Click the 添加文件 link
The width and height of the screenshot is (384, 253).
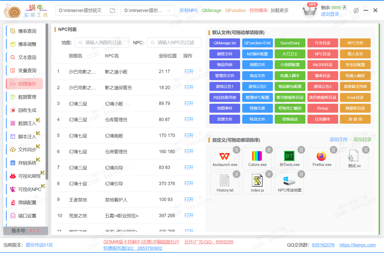[x=338, y=140]
